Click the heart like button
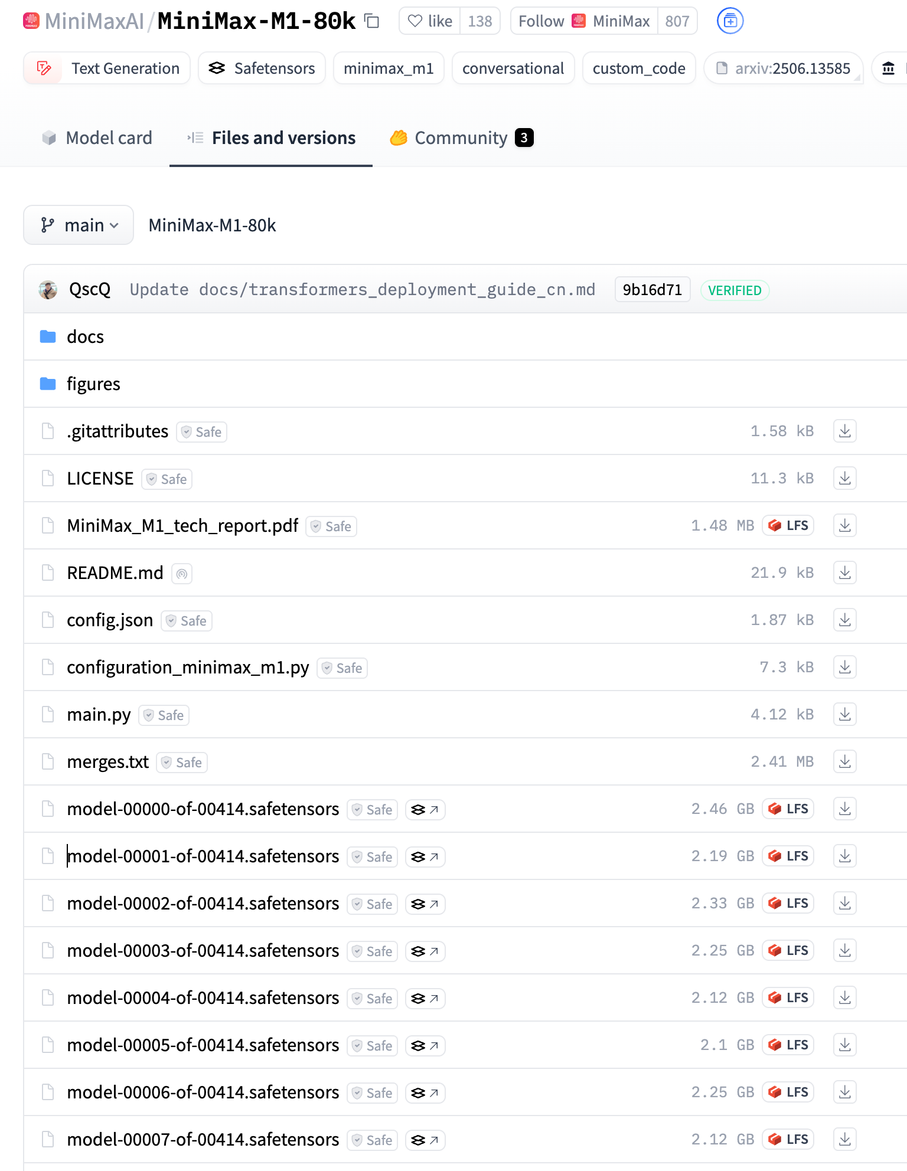907x1171 pixels. (430, 21)
